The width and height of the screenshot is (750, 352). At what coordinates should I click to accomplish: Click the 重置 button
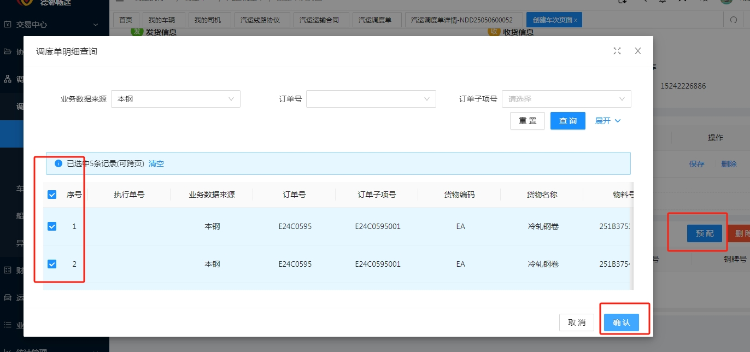528,121
